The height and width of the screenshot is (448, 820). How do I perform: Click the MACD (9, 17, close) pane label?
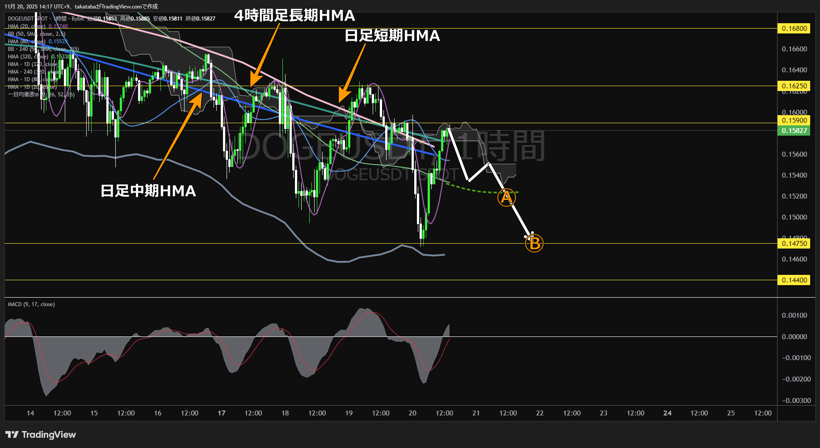(31, 304)
